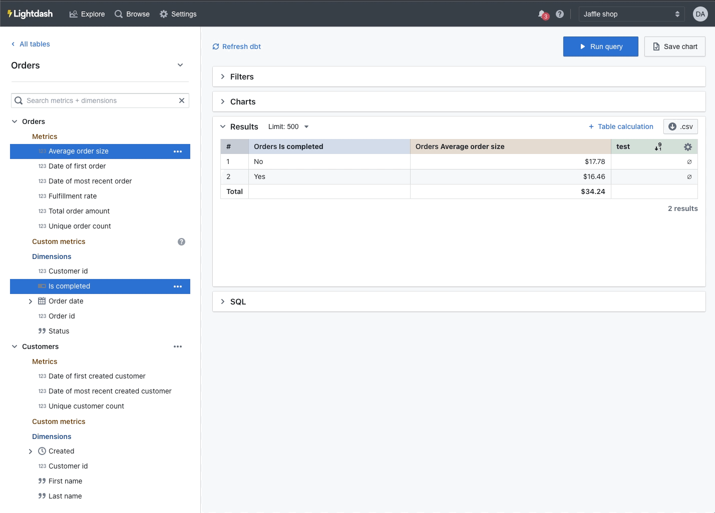The height and width of the screenshot is (513, 715).
Task: Open help via the question mark icon
Action: pyautogui.click(x=559, y=13)
